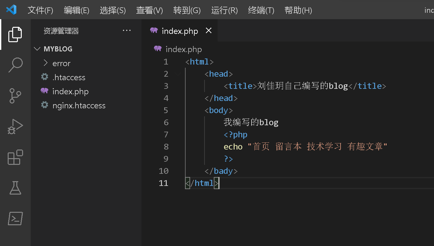Open the terminal icon in activity bar
The image size is (434, 246).
pos(15,219)
